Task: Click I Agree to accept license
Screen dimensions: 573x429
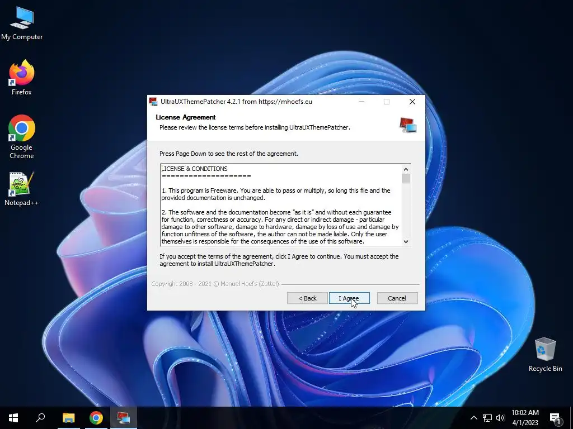Action: [349, 298]
